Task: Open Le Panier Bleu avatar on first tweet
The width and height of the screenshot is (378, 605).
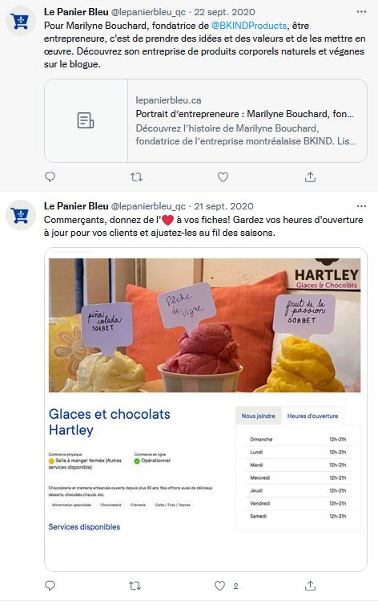Action: [x=21, y=21]
